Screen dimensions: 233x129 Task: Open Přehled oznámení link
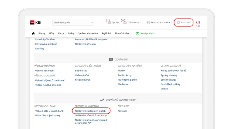coord(44,71)
